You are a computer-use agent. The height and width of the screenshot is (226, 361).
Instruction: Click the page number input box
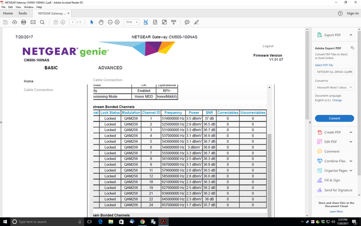(72, 22)
